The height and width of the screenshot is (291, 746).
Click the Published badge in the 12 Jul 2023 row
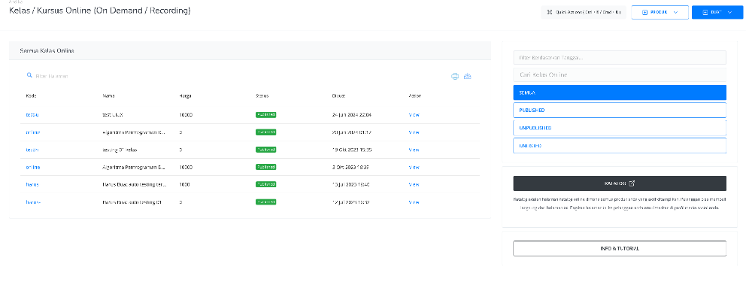pyautogui.click(x=266, y=202)
